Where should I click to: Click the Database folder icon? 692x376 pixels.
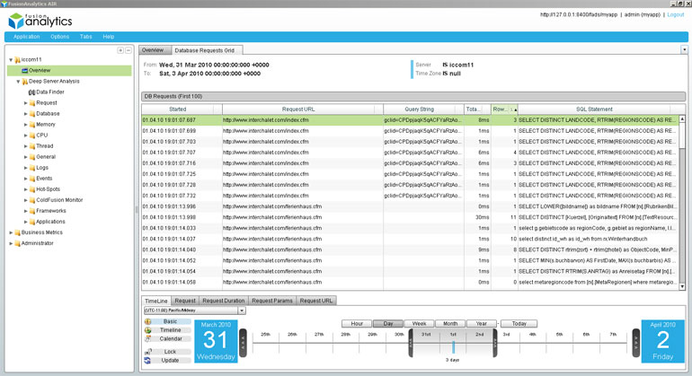pyautogui.click(x=32, y=114)
